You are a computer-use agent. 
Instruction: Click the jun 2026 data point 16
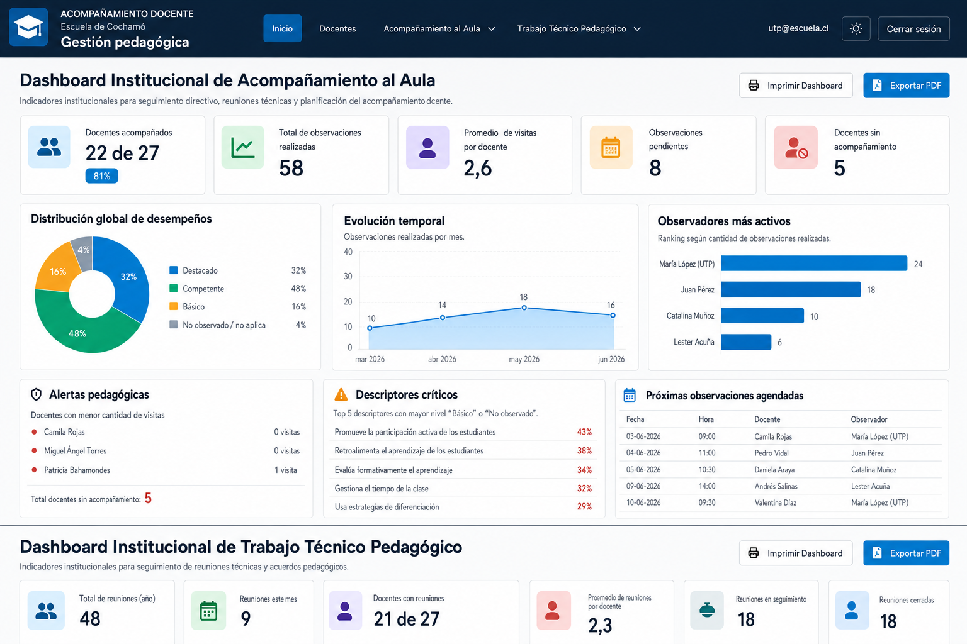[x=613, y=315]
